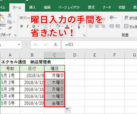Open the 描画 ribbon tab
The width and height of the screenshot is (137, 114).
[47, 7]
